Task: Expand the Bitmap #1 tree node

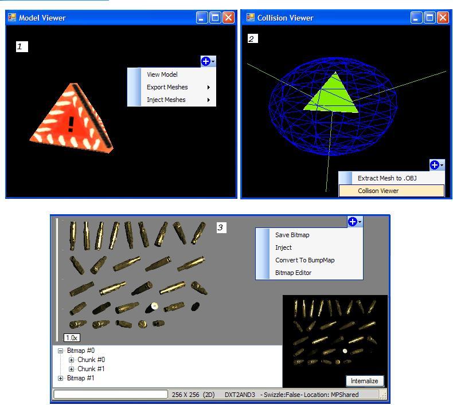Action: 61,378
